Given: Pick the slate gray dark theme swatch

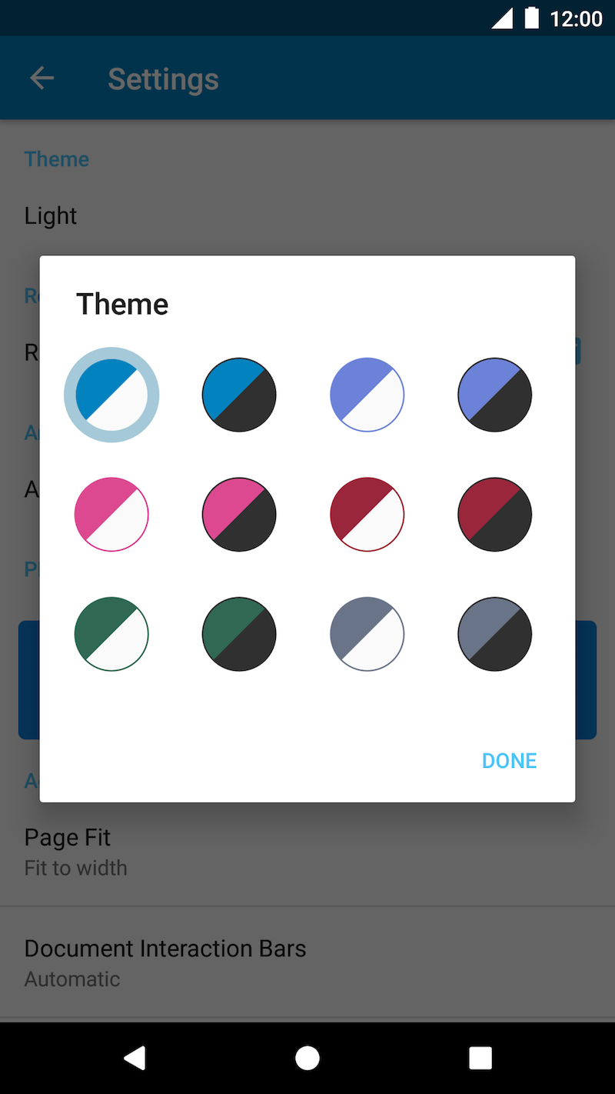Looking at the screenshot, I should click(x=494, y=634).
